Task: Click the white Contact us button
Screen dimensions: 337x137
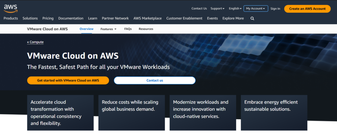Action: coord(155,80)
